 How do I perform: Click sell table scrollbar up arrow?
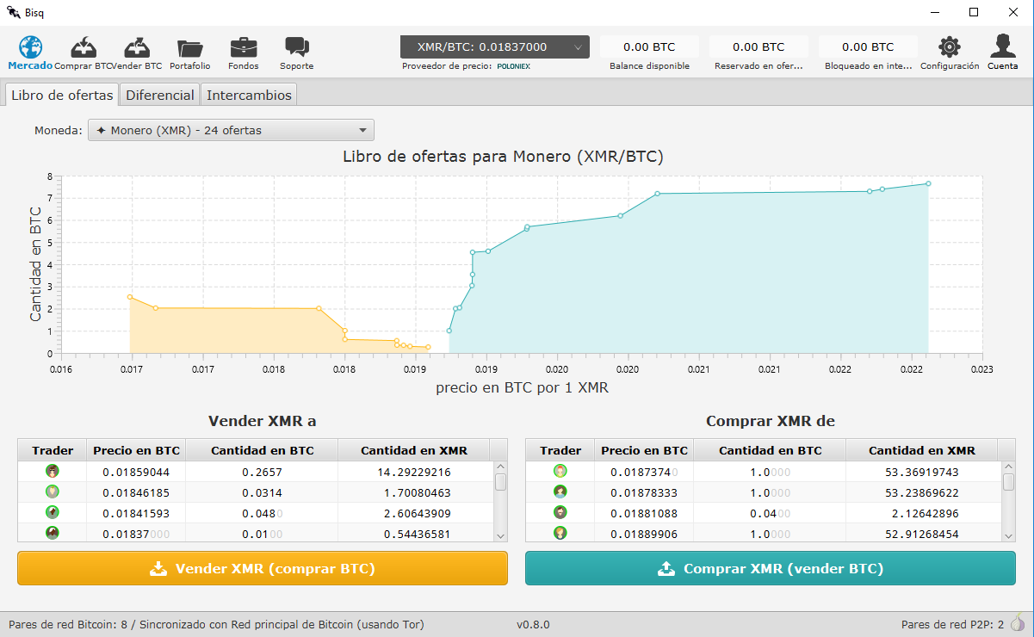[x=500, y=467]
